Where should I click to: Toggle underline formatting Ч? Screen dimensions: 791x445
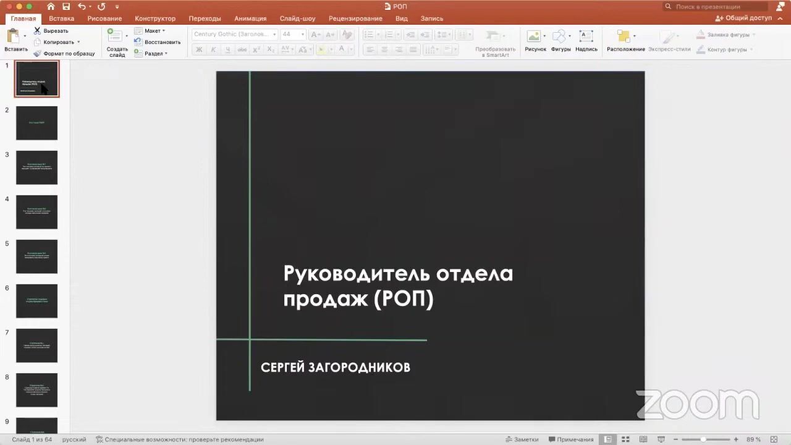[x=227, y=49]
